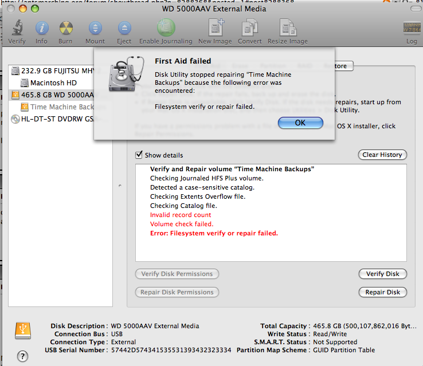This screenshot has width=423, height=366.
Task: Click the Burn toolbar icon
Action: (66, 27)
